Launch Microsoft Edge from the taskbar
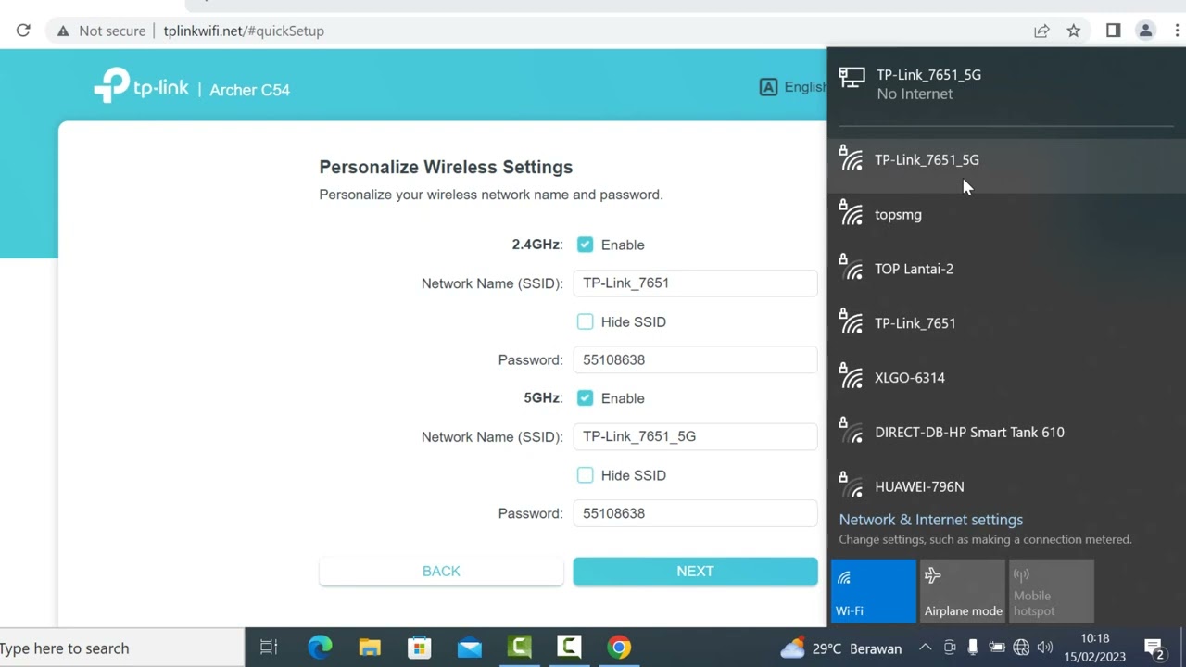Image resolution: width=1186 pixels, height=667 pixels. coord(320,648)
